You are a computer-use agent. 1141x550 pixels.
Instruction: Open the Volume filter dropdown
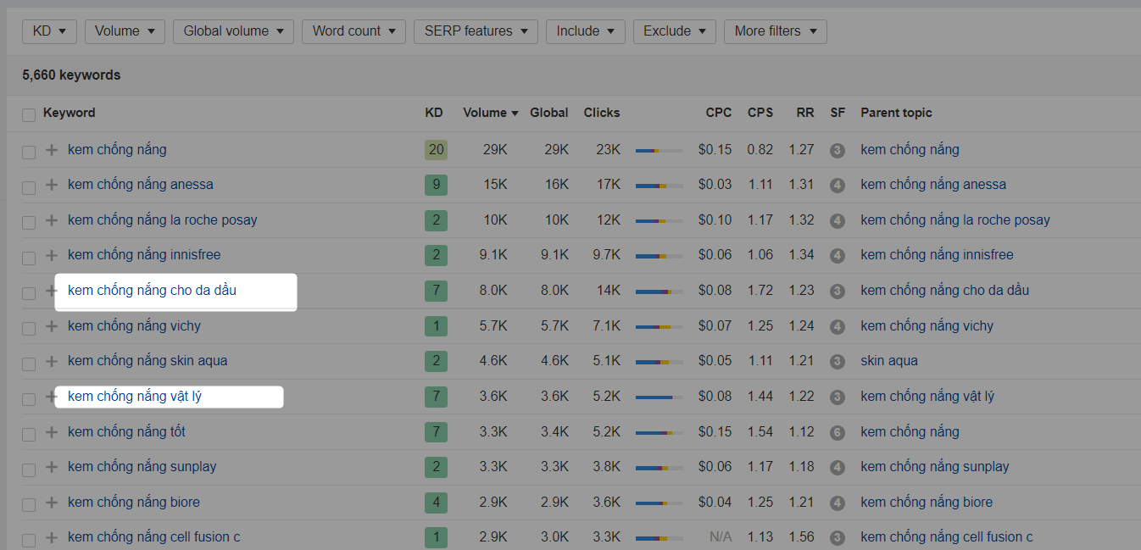tap(125, 31)
